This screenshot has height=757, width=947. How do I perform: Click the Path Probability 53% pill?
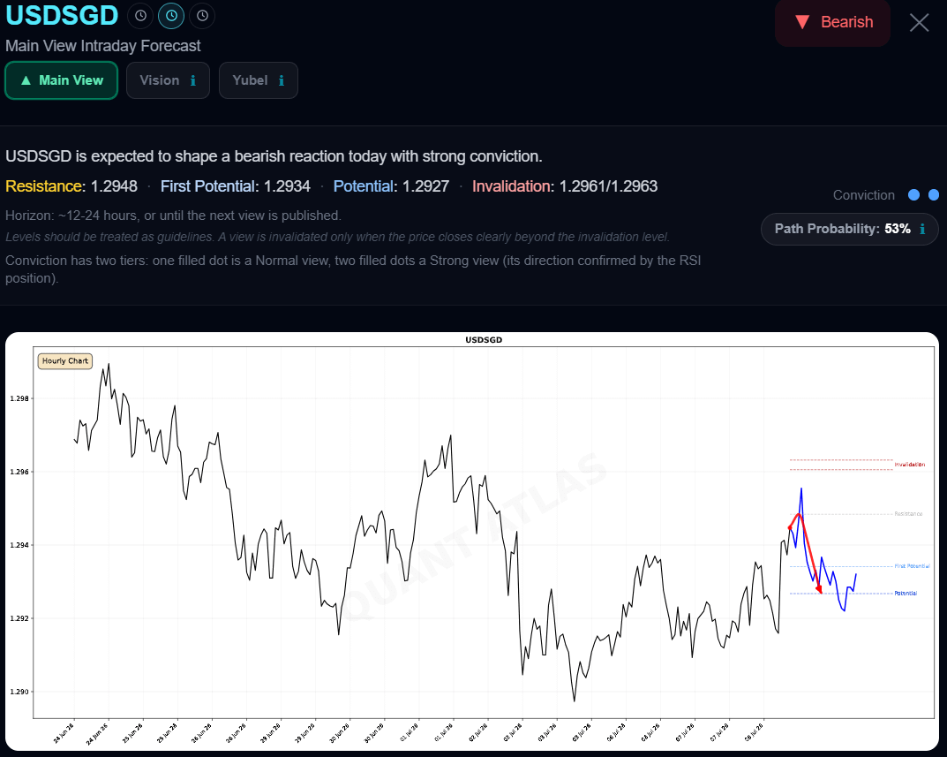pos(850,229)
